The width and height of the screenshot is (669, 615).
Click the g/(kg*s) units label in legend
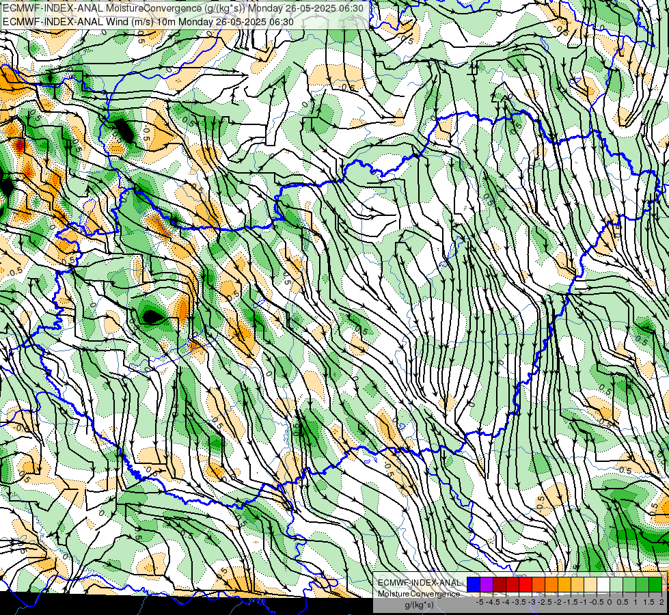(x=419, y=605)
